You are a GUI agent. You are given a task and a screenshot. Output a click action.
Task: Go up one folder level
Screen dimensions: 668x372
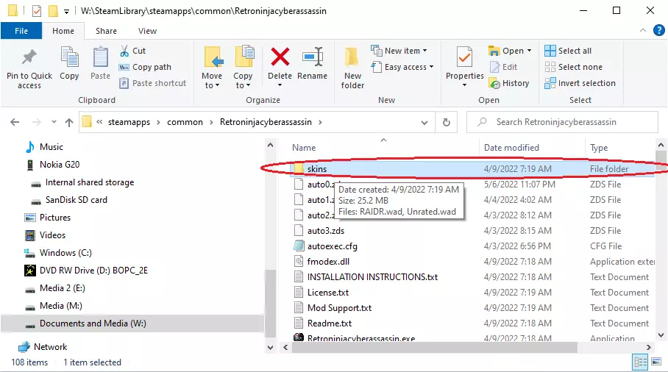69,122
